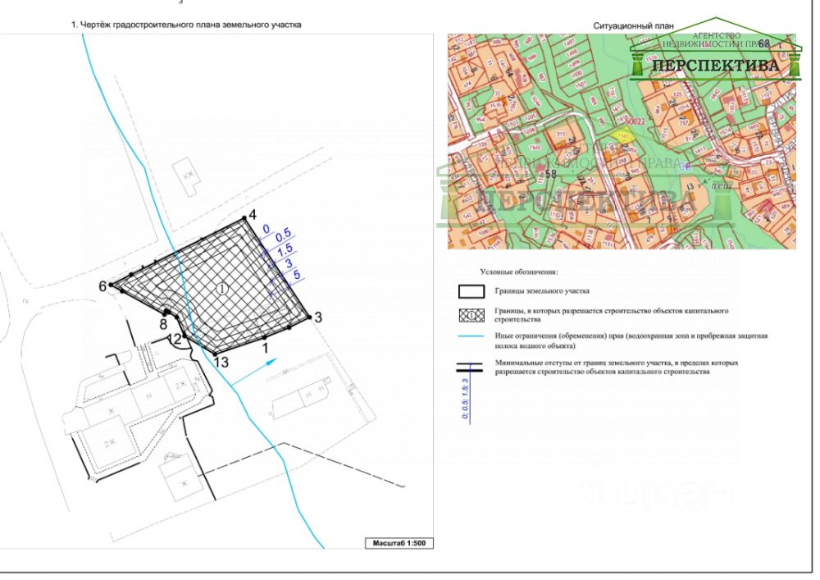Click the empty rectangle parcel-boundary legend symbol

tap(471, 292)
